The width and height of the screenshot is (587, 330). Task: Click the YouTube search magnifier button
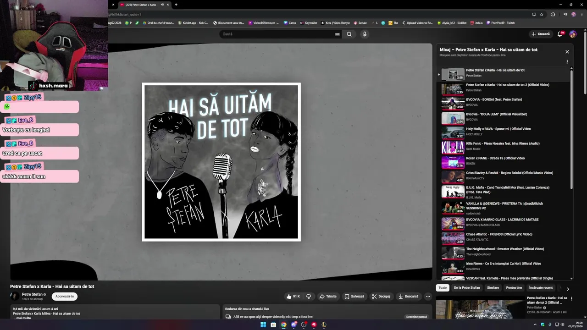349,34
